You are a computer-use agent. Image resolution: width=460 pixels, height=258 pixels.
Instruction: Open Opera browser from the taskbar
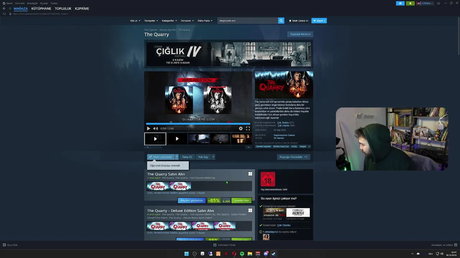pyautogui.click(x=234, y=254)
